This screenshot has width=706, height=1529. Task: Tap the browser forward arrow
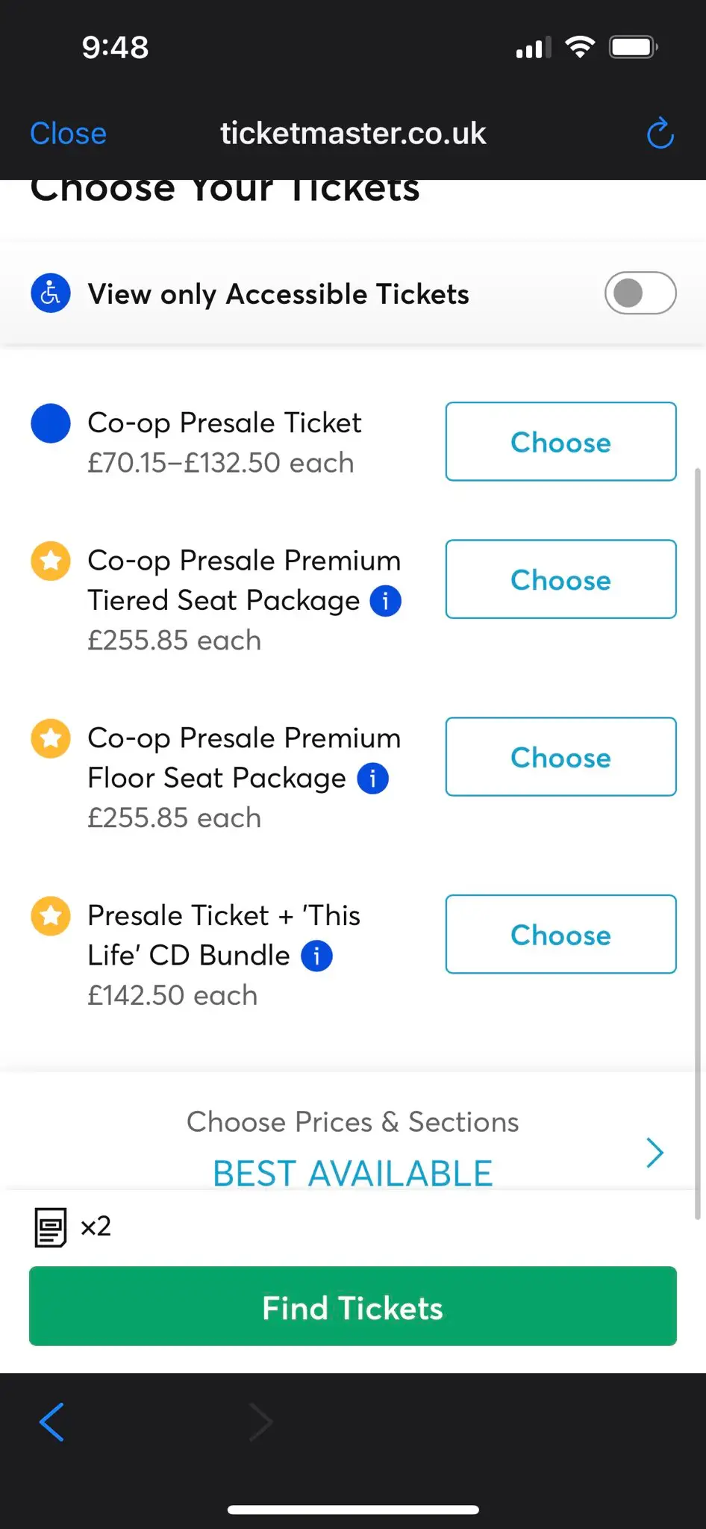260,1421
